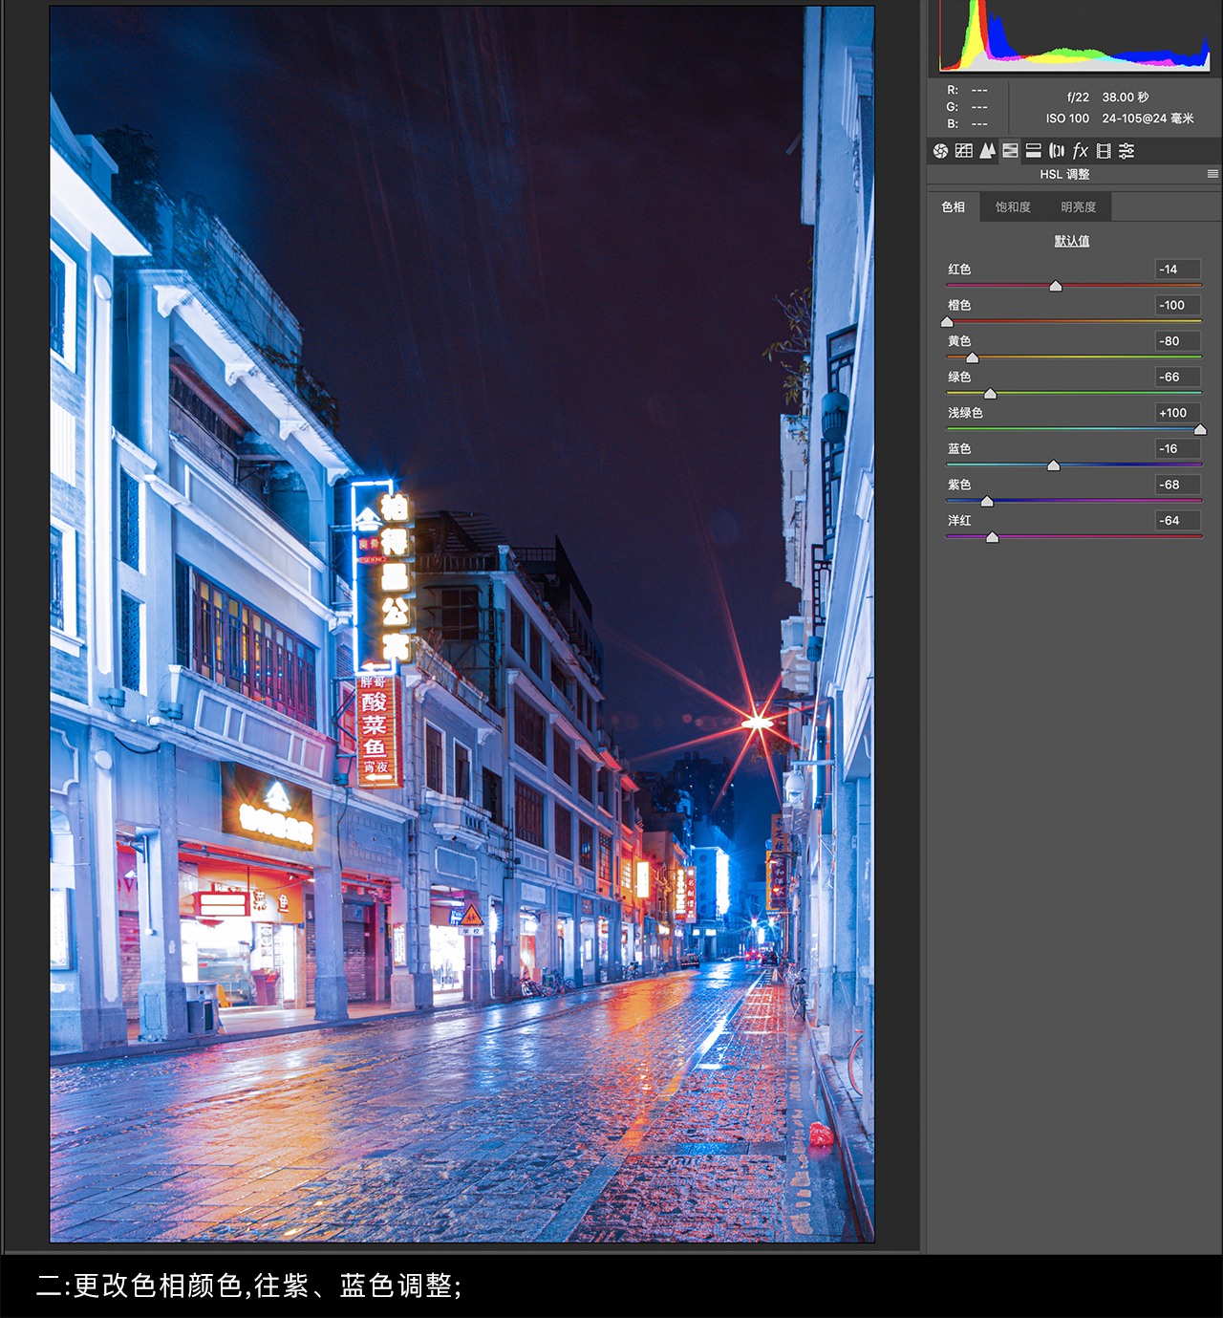
Task: Select the HSL adjustment panel icon
Action: [x=1010, y=150]
